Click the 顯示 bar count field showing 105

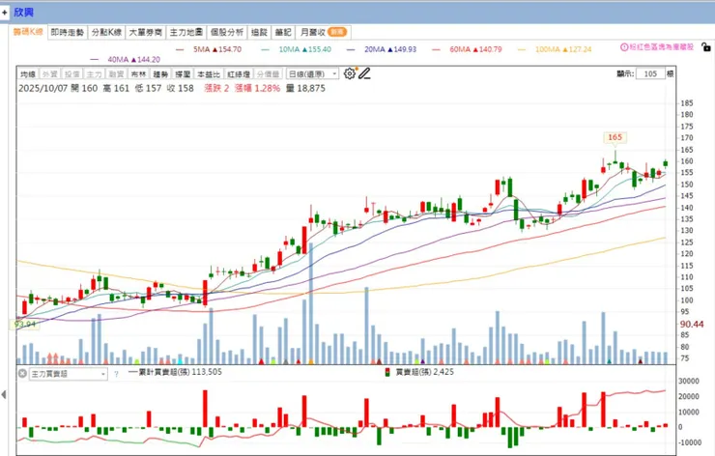point(650,73)
